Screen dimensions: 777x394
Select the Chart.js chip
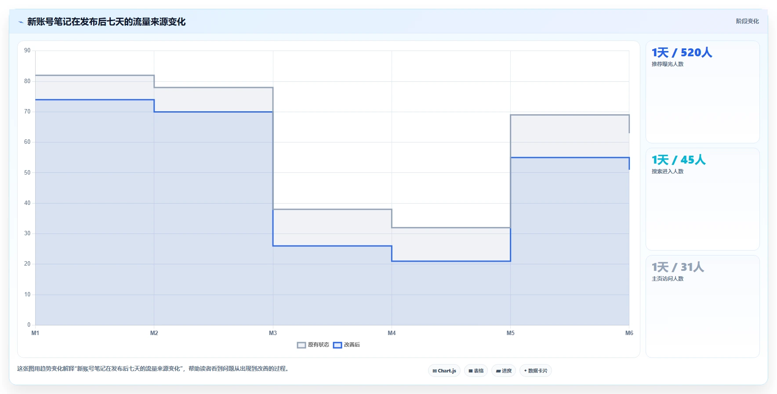(x=444, y=371)
